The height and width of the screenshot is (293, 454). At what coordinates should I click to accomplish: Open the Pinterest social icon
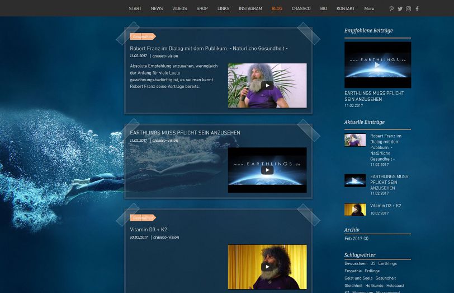pos(391,9)
